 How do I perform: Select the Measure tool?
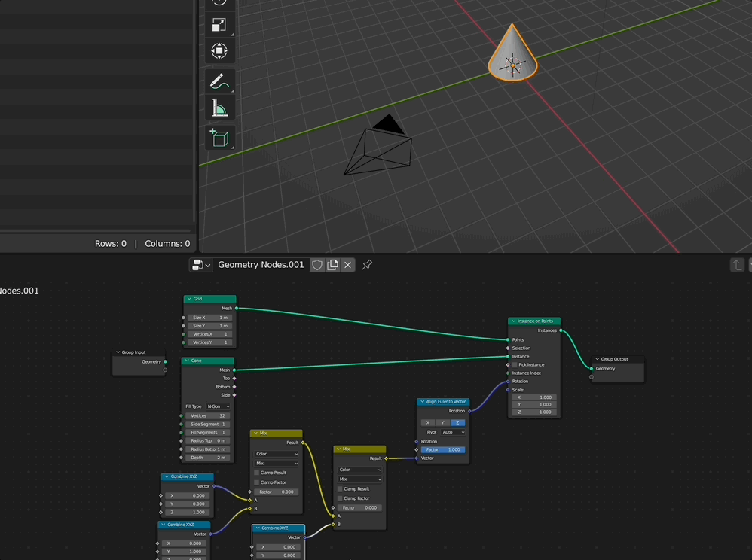(219, 106)
